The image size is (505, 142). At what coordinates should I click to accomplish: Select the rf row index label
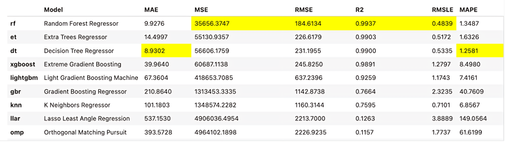pos(13,24)
